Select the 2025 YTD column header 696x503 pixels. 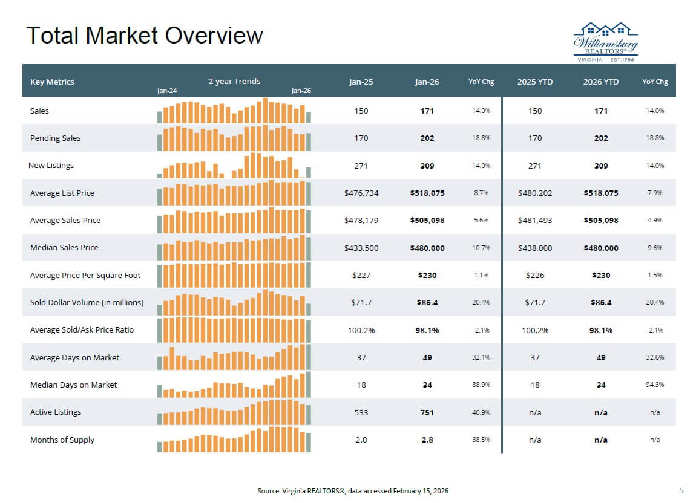click(x=535, y=82)
